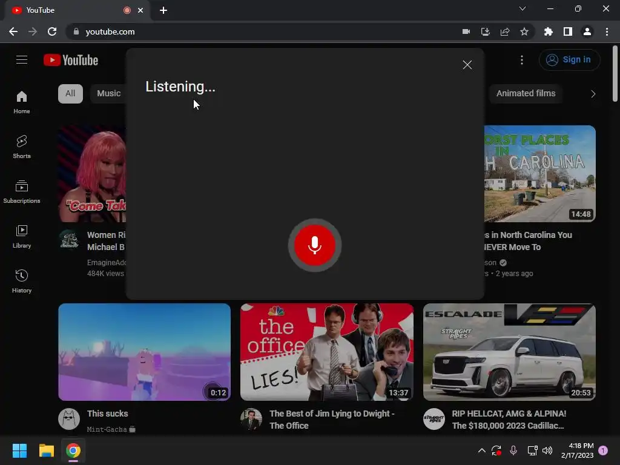Click title 'This sucks'
The image size is (620, 465).
click(108, 414)
